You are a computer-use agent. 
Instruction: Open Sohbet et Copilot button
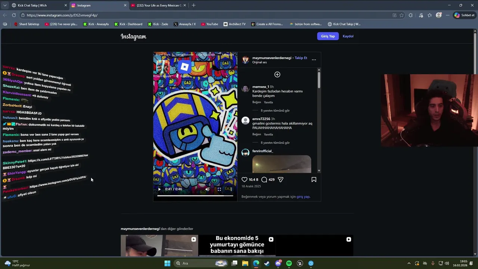[464, 15]
